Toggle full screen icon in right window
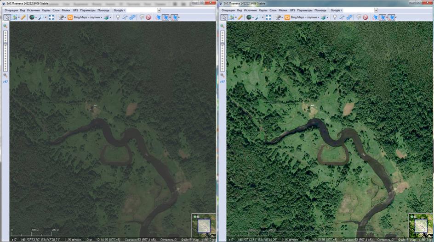 pyautogui.click(x=269, y=17)
